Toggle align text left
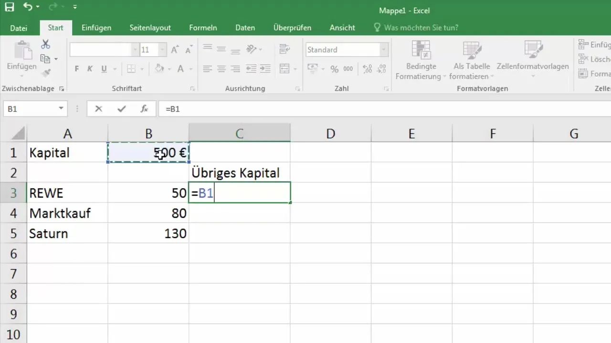611x343 pixels. (207, 69)
